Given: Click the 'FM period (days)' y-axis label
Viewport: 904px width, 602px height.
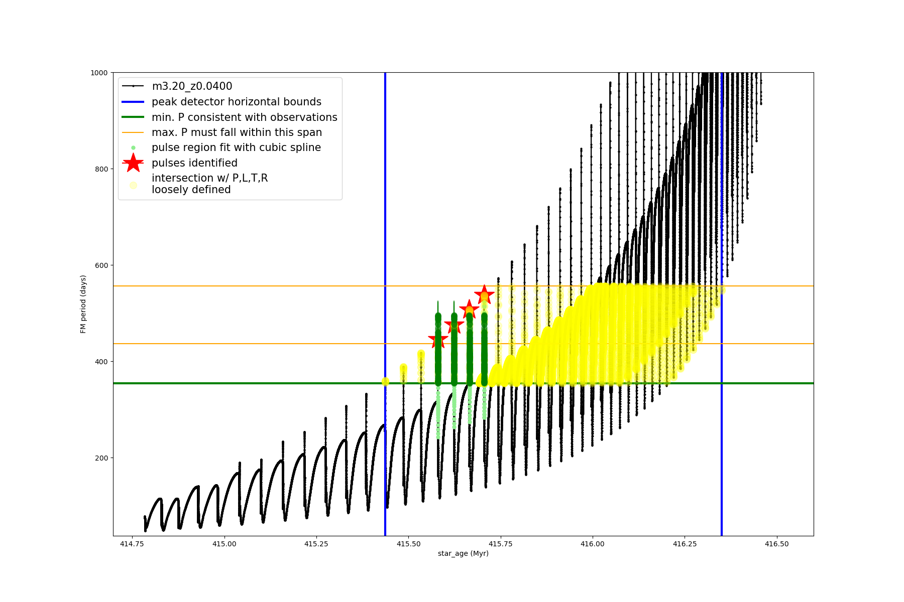Looking at the screenshot, I should (83, 304).
